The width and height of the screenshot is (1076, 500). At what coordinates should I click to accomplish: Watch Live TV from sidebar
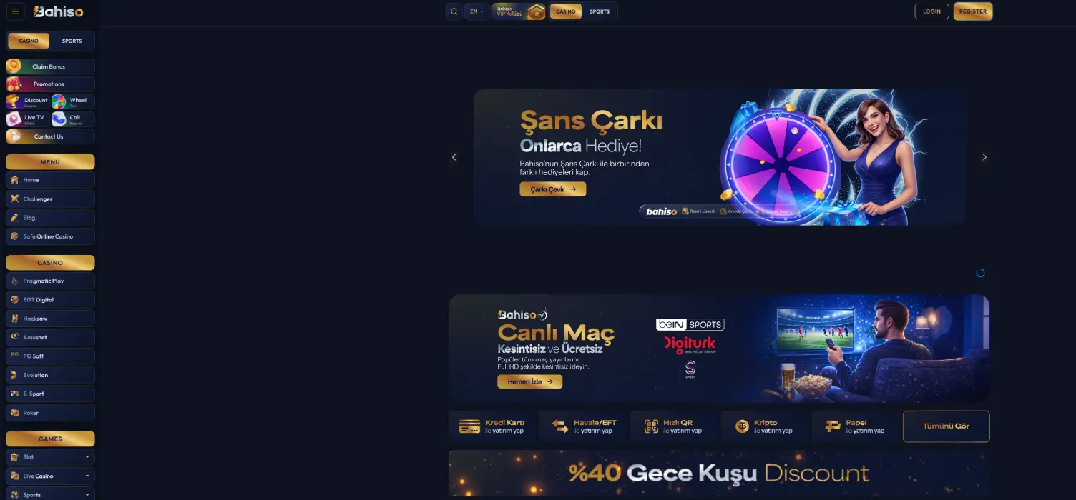(27, 119)
